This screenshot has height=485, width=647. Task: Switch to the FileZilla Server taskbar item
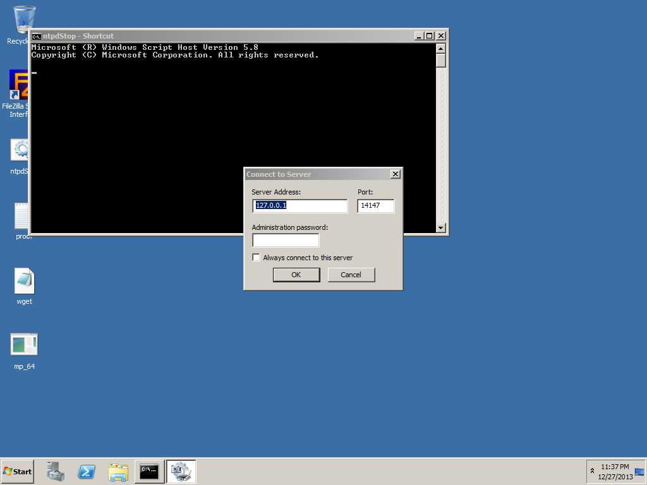[181, 471]
